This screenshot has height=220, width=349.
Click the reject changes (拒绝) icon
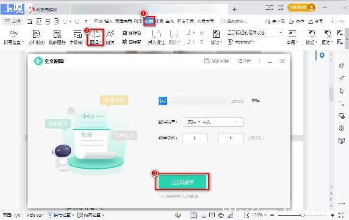(327, 37)
